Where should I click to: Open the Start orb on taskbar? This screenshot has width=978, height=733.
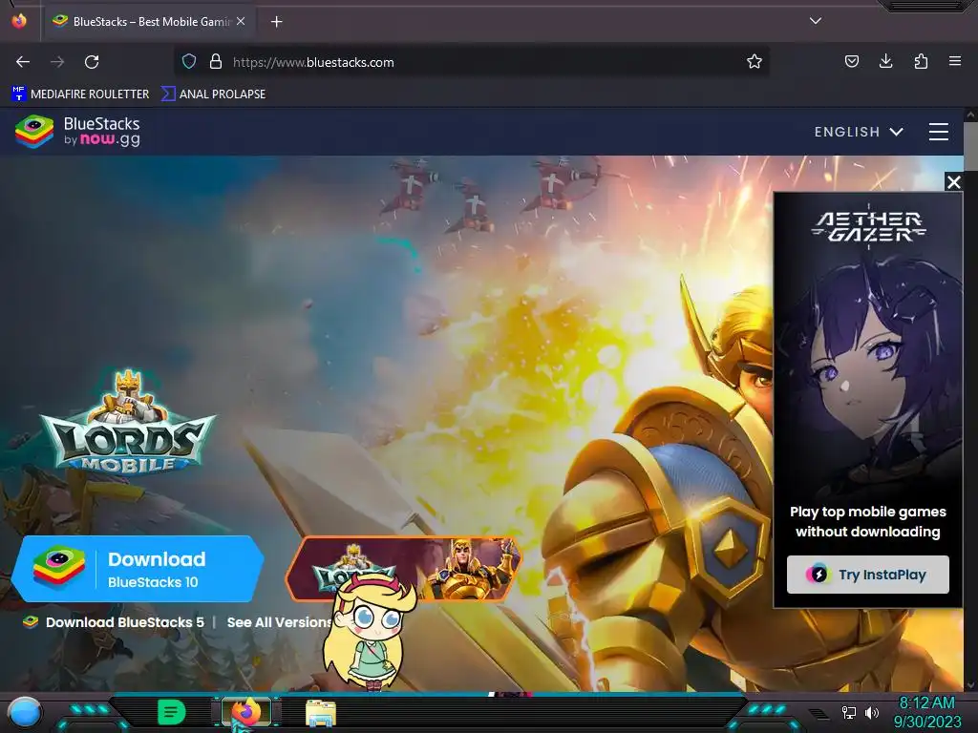[24, 712]
